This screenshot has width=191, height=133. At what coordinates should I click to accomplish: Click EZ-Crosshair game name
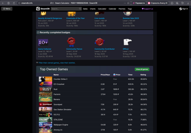[59, 84]
